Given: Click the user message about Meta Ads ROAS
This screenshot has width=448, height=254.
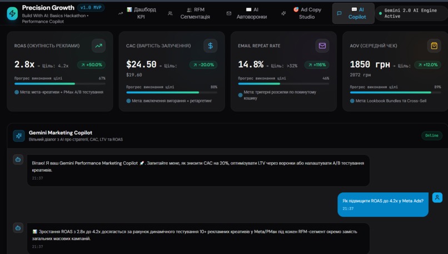Looking at the screenshot, I should coord(383,205).
